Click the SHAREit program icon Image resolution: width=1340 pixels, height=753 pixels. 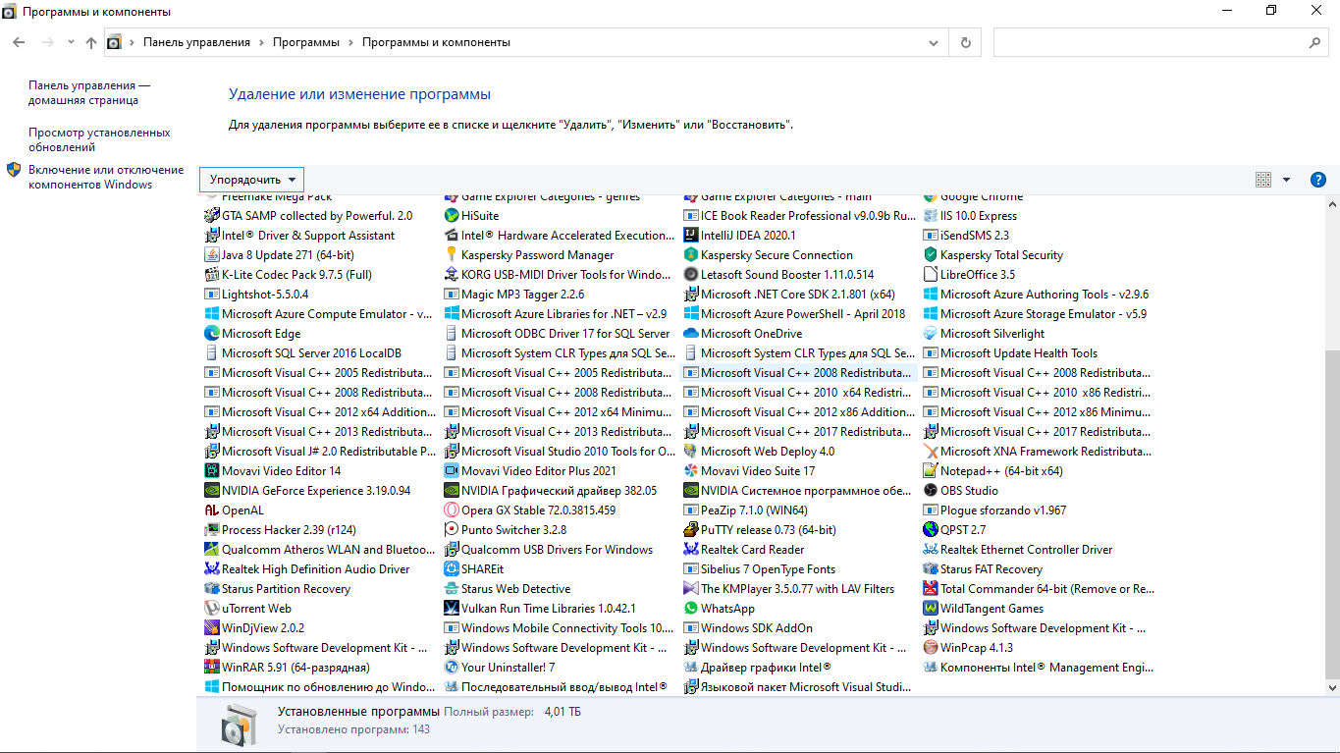(452, 569)
